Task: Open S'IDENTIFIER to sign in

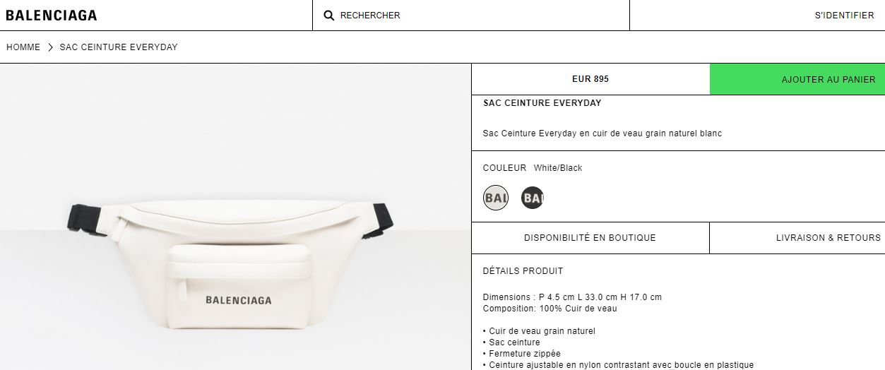Action: click(844, 16)
